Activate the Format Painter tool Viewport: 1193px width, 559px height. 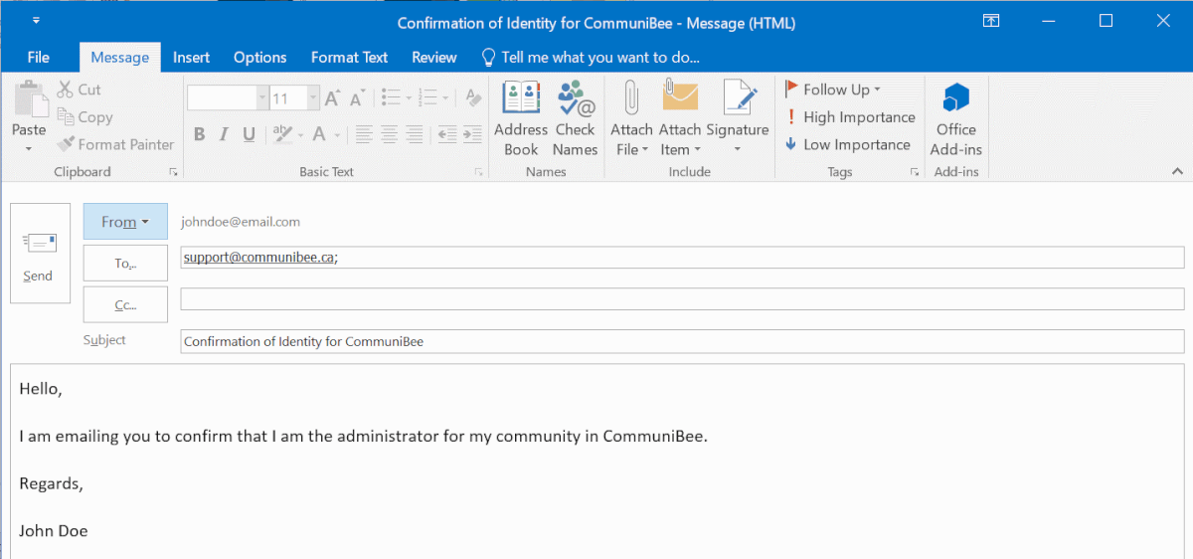(x=115, y=144)
